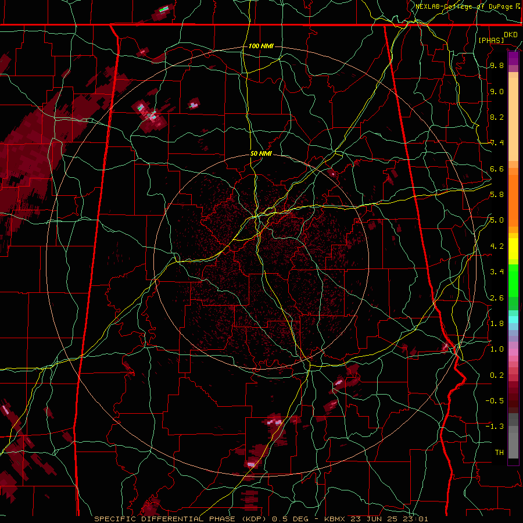Select the -0.5 value on the scale
The image size is (523, 523).
495,400
